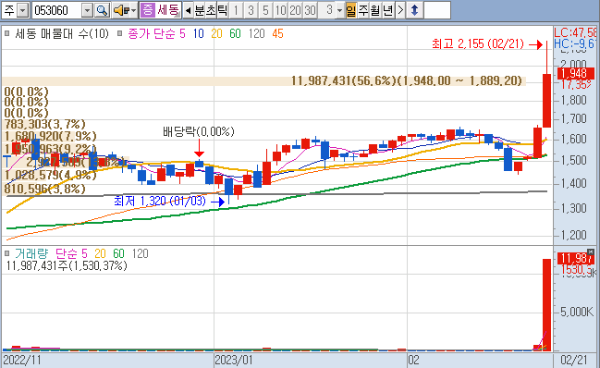Click the 종가 단순 label
The width and height of the screenshot is (600, 368).
click(151, 33)
